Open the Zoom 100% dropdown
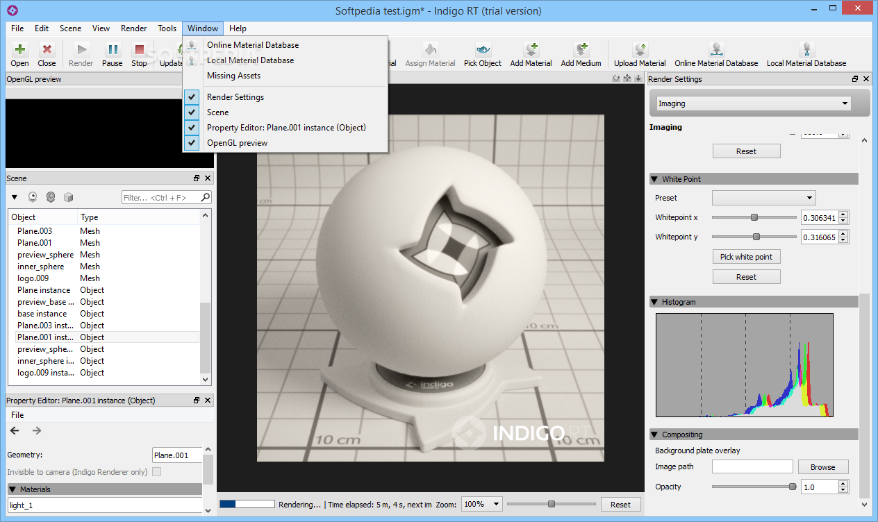Screen dimensions: 878x522 click(x=482, y=504)
